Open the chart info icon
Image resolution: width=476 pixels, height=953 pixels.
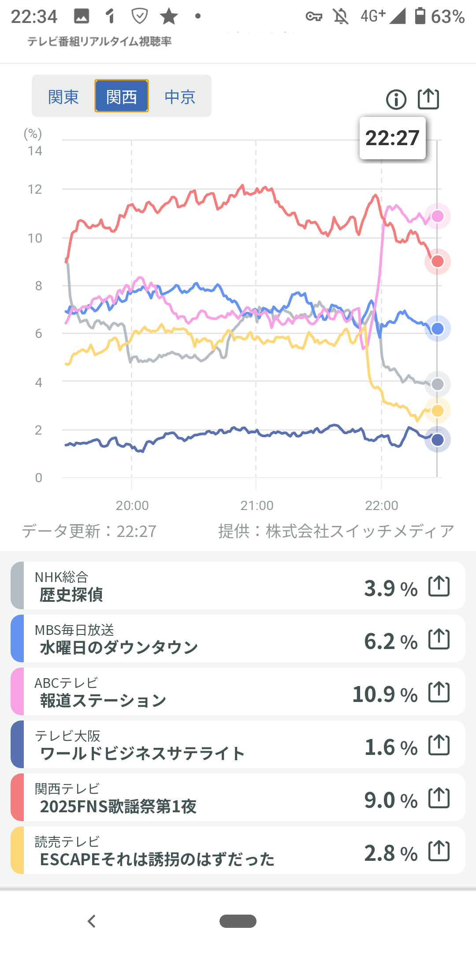tap(396, 99)
